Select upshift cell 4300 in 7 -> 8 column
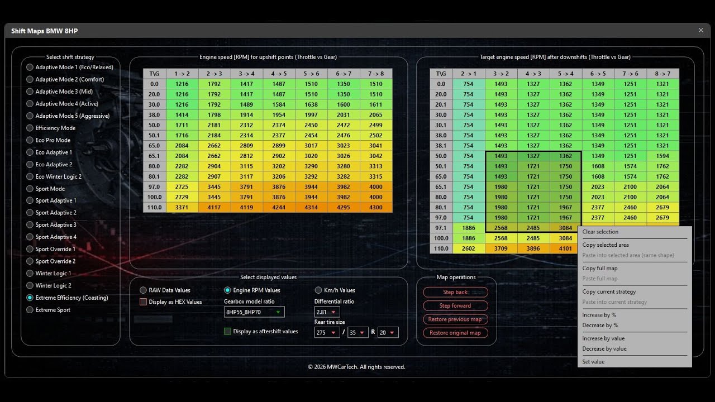The image size is (715, 402). (376, 208)
